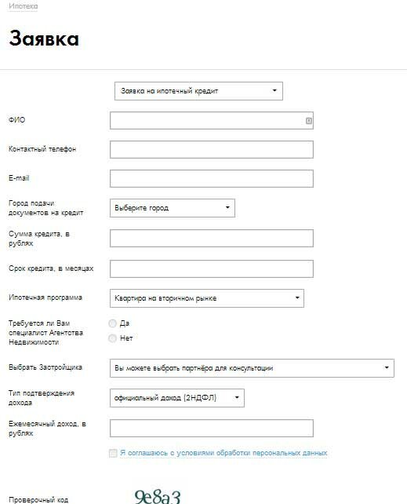Focus the Ежемесячный доход input field
This screenshot has width=407, height=504.
tap(212, 428)
